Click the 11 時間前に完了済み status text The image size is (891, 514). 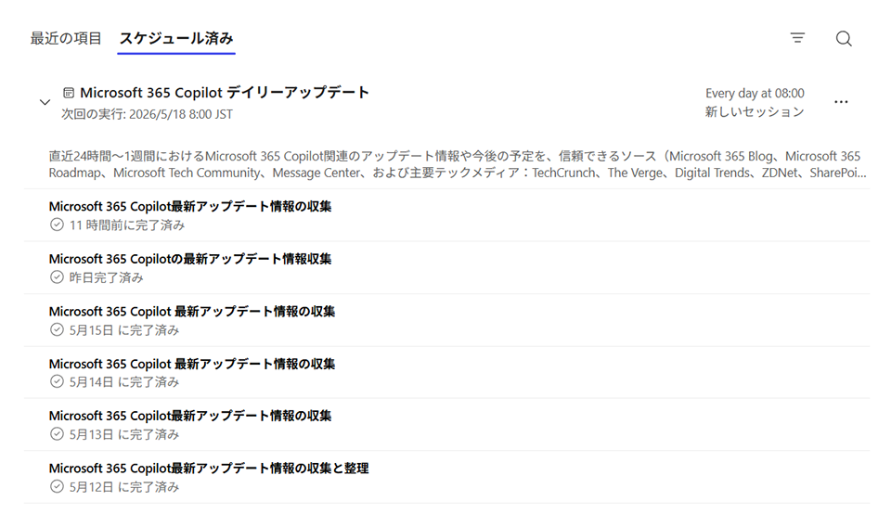127,225
